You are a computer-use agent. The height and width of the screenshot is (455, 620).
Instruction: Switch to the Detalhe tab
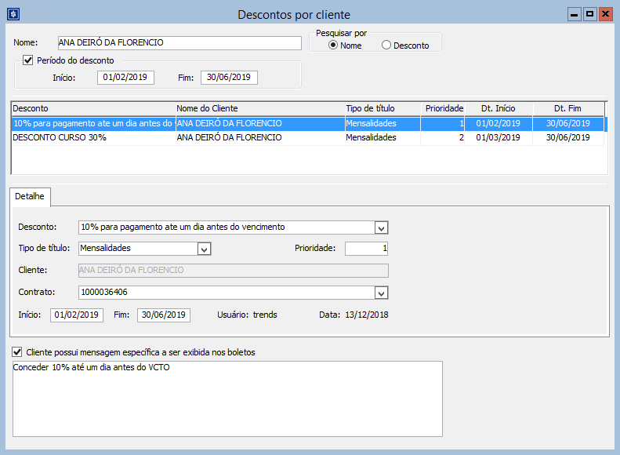click(x=31, y=195)
